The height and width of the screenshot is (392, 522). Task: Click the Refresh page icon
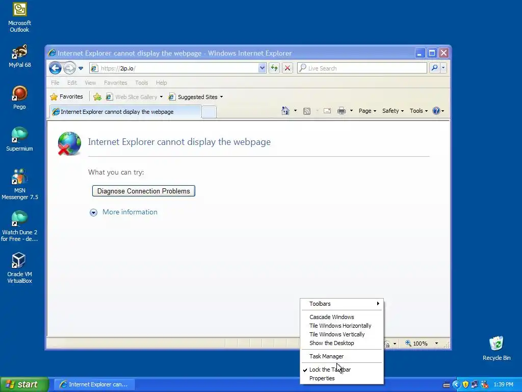[x=274, y=68]
